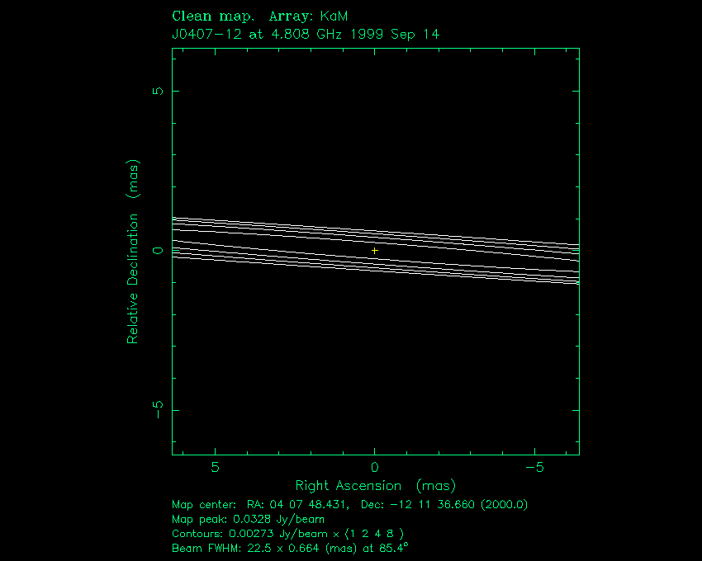Image resolution: width=702 pixels, height=561 pixels.
Task: Click the Right Ascension axis label
Action: tap(375, 486)
